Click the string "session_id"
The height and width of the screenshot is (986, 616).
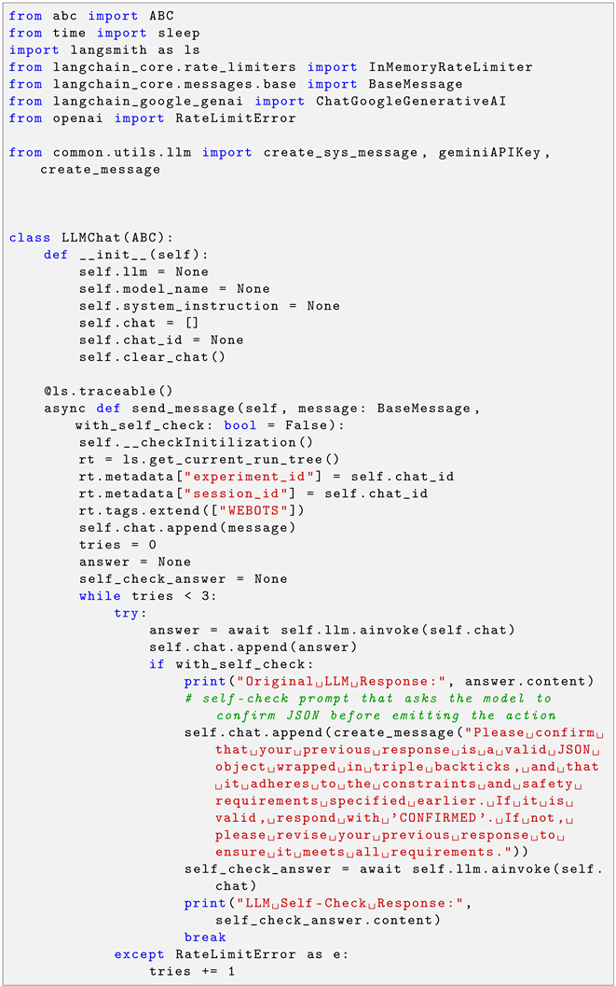coord(237,493)
